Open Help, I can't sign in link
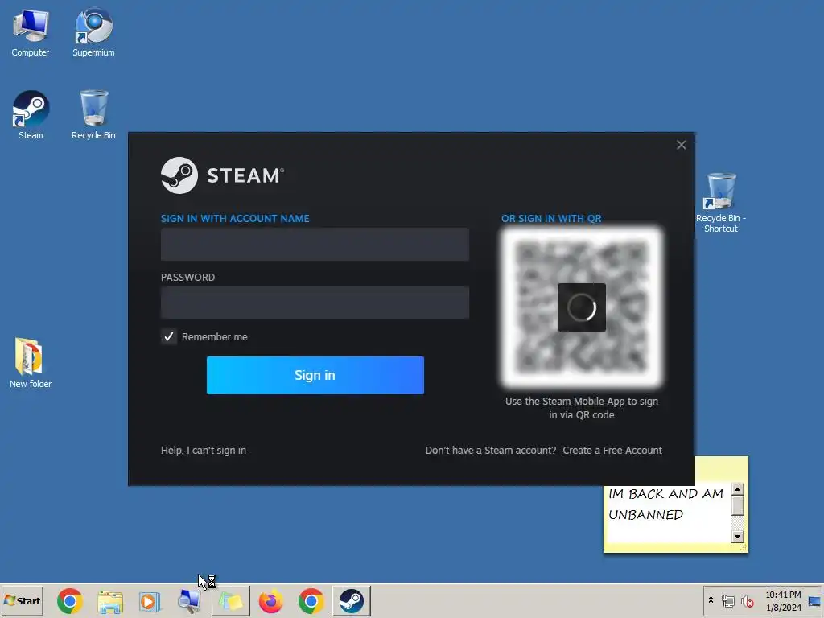The height and width of the screenshot is (618, 824). (x=204, y=451)
